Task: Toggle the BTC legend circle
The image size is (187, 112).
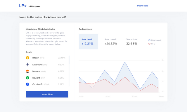Action: click(149, 44)
